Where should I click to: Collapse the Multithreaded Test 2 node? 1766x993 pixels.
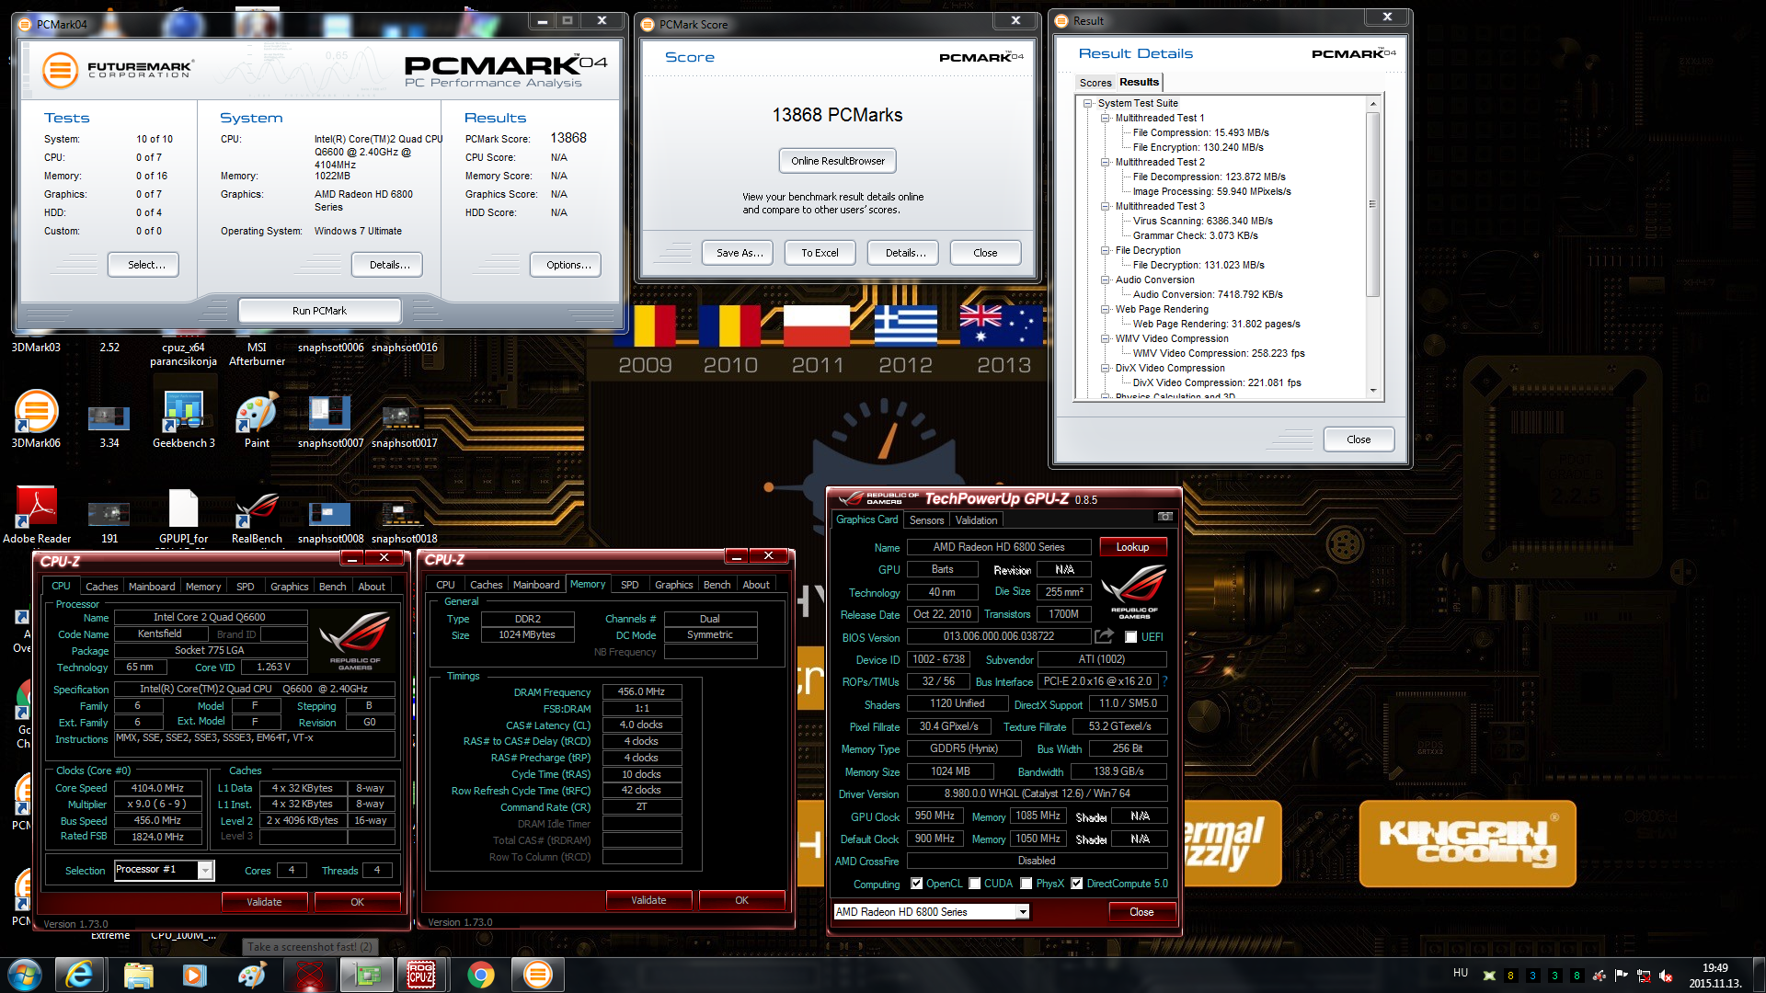(1106, 162)
